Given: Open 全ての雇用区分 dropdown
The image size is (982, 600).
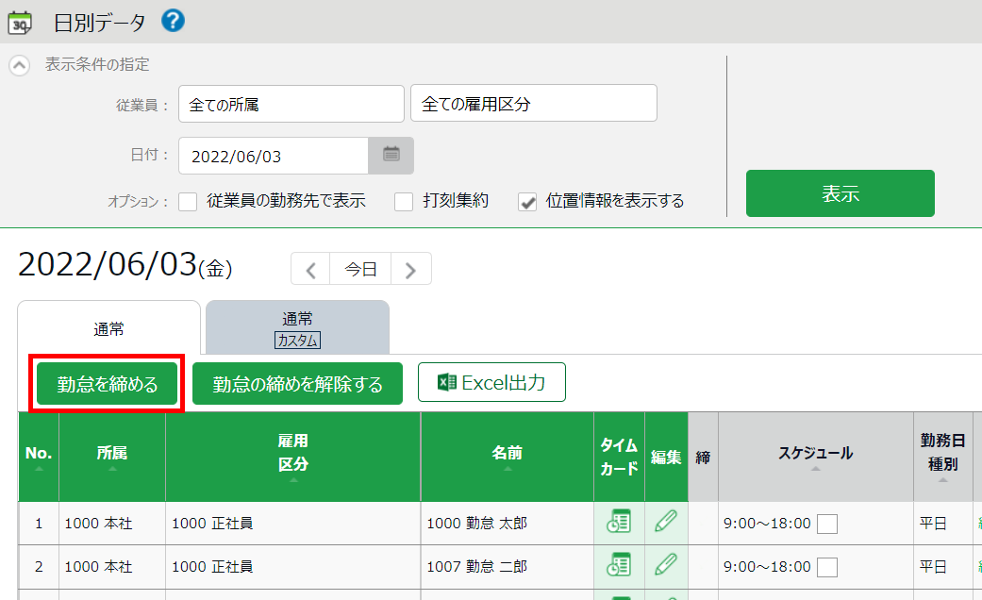Looking at the screenshot, I should coord(533,104).
